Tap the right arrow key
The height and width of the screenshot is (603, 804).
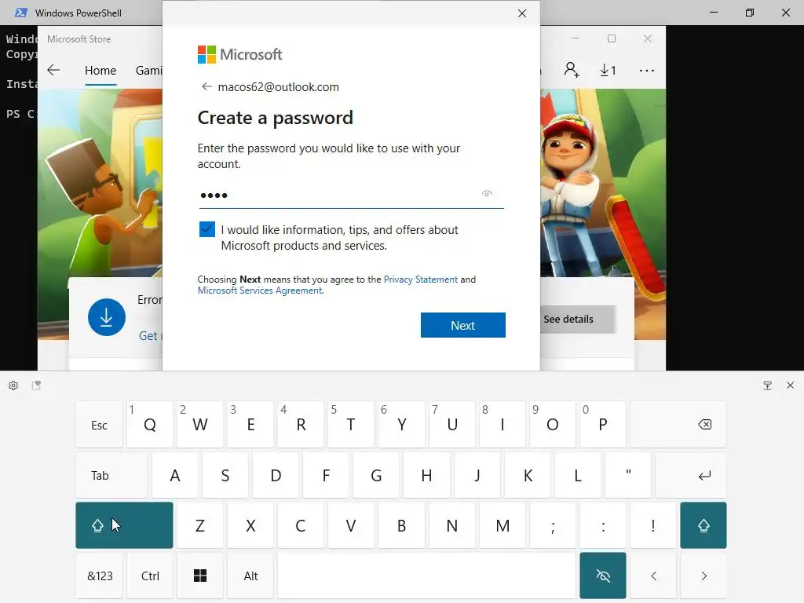703,576
